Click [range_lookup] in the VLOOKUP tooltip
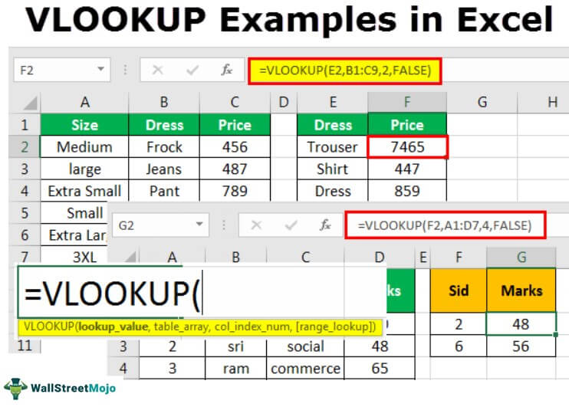 point(334,327)
